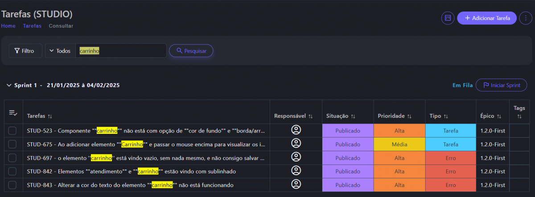The image size is (535, 197).
Task: Go to Home breadcrumb
Action: pos(8,26)
